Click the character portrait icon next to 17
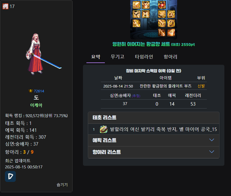This screenshot has height=196, width=231. (5, 6)
